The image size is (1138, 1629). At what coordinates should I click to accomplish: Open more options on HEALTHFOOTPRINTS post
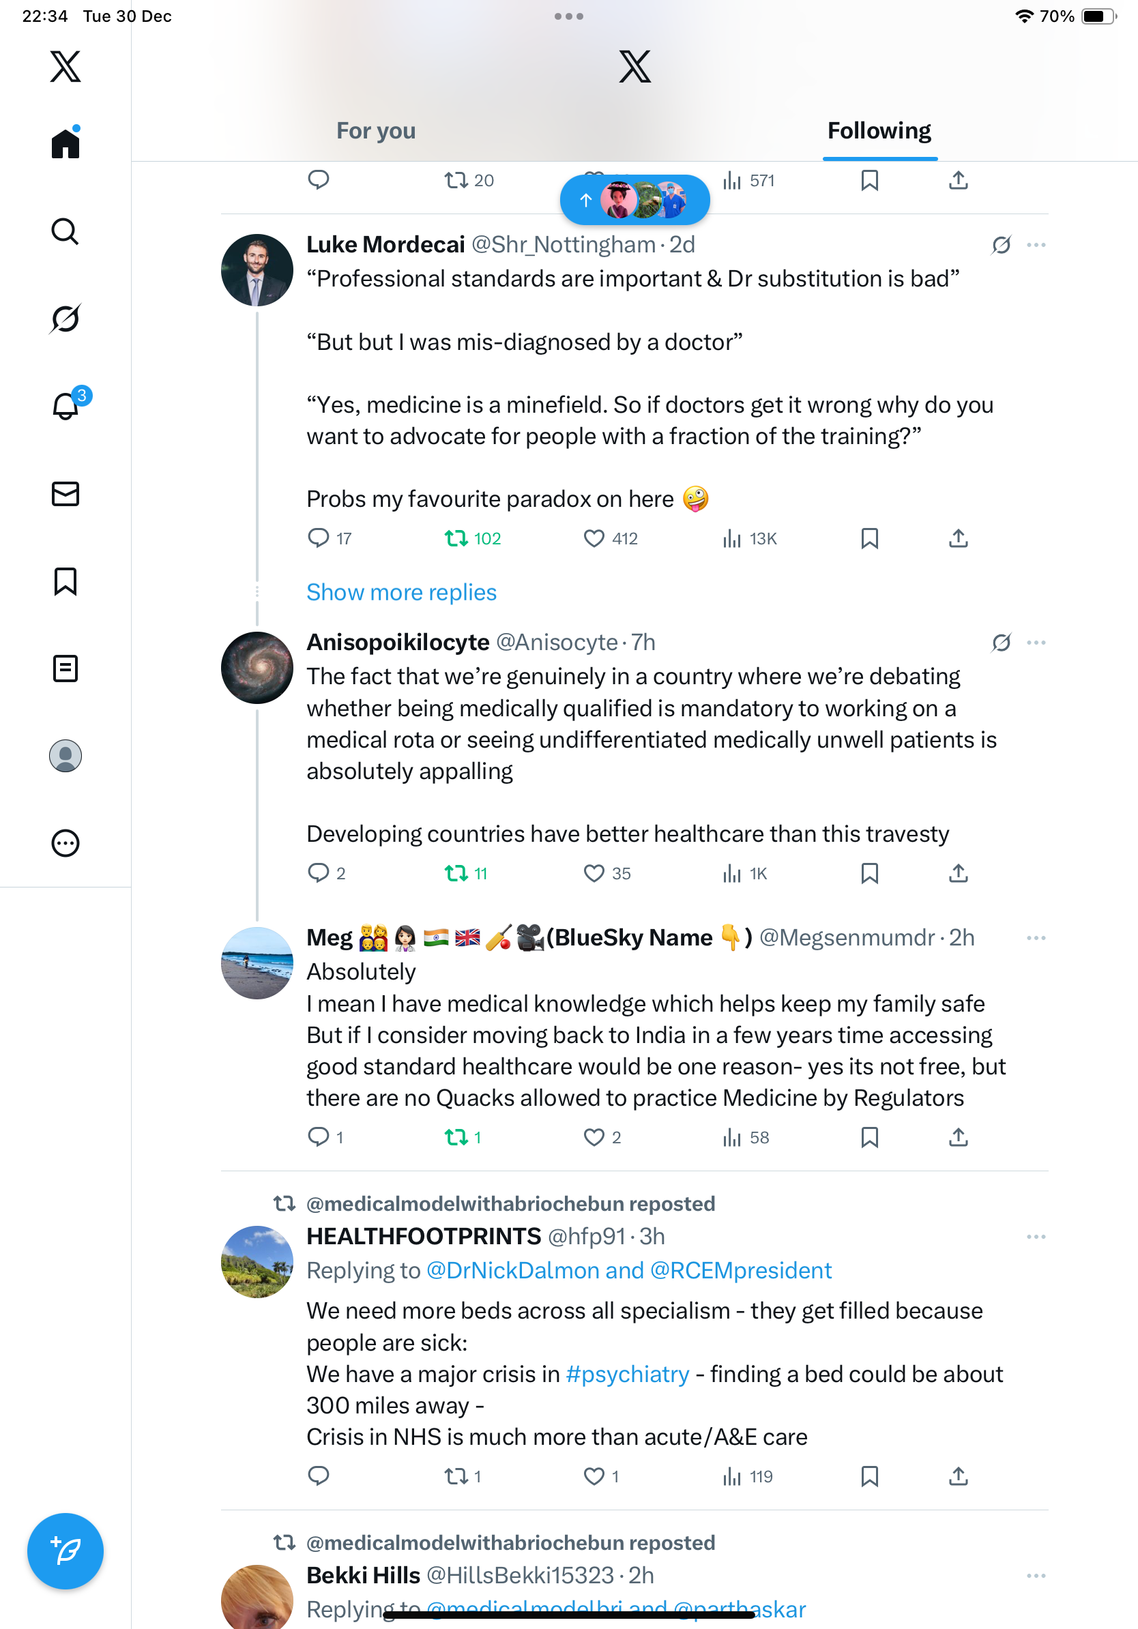(x=1036, y=1237)
